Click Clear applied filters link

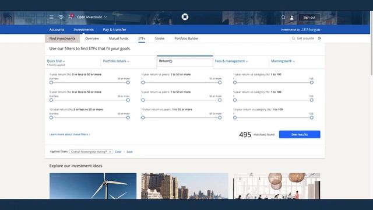[118, 152]
